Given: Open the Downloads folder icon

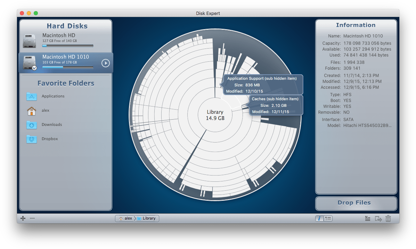Looking at the screenshot, I should pos(32,124).
